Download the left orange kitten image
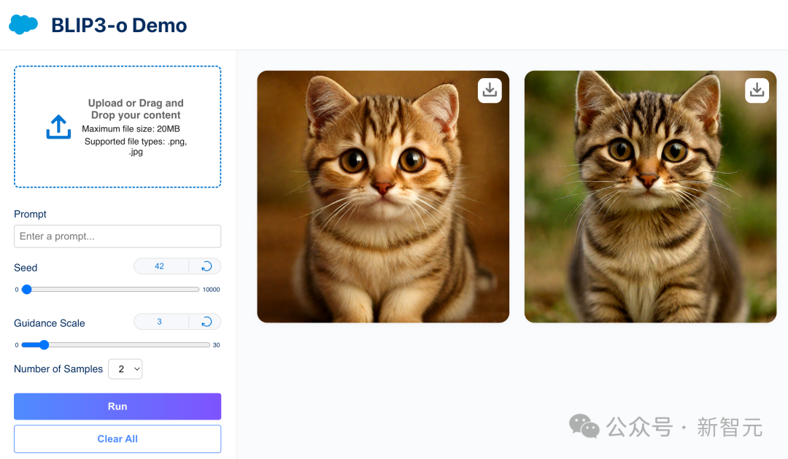Image resolution: width=788 pixels, height=459 pixels. click(490, 90)
